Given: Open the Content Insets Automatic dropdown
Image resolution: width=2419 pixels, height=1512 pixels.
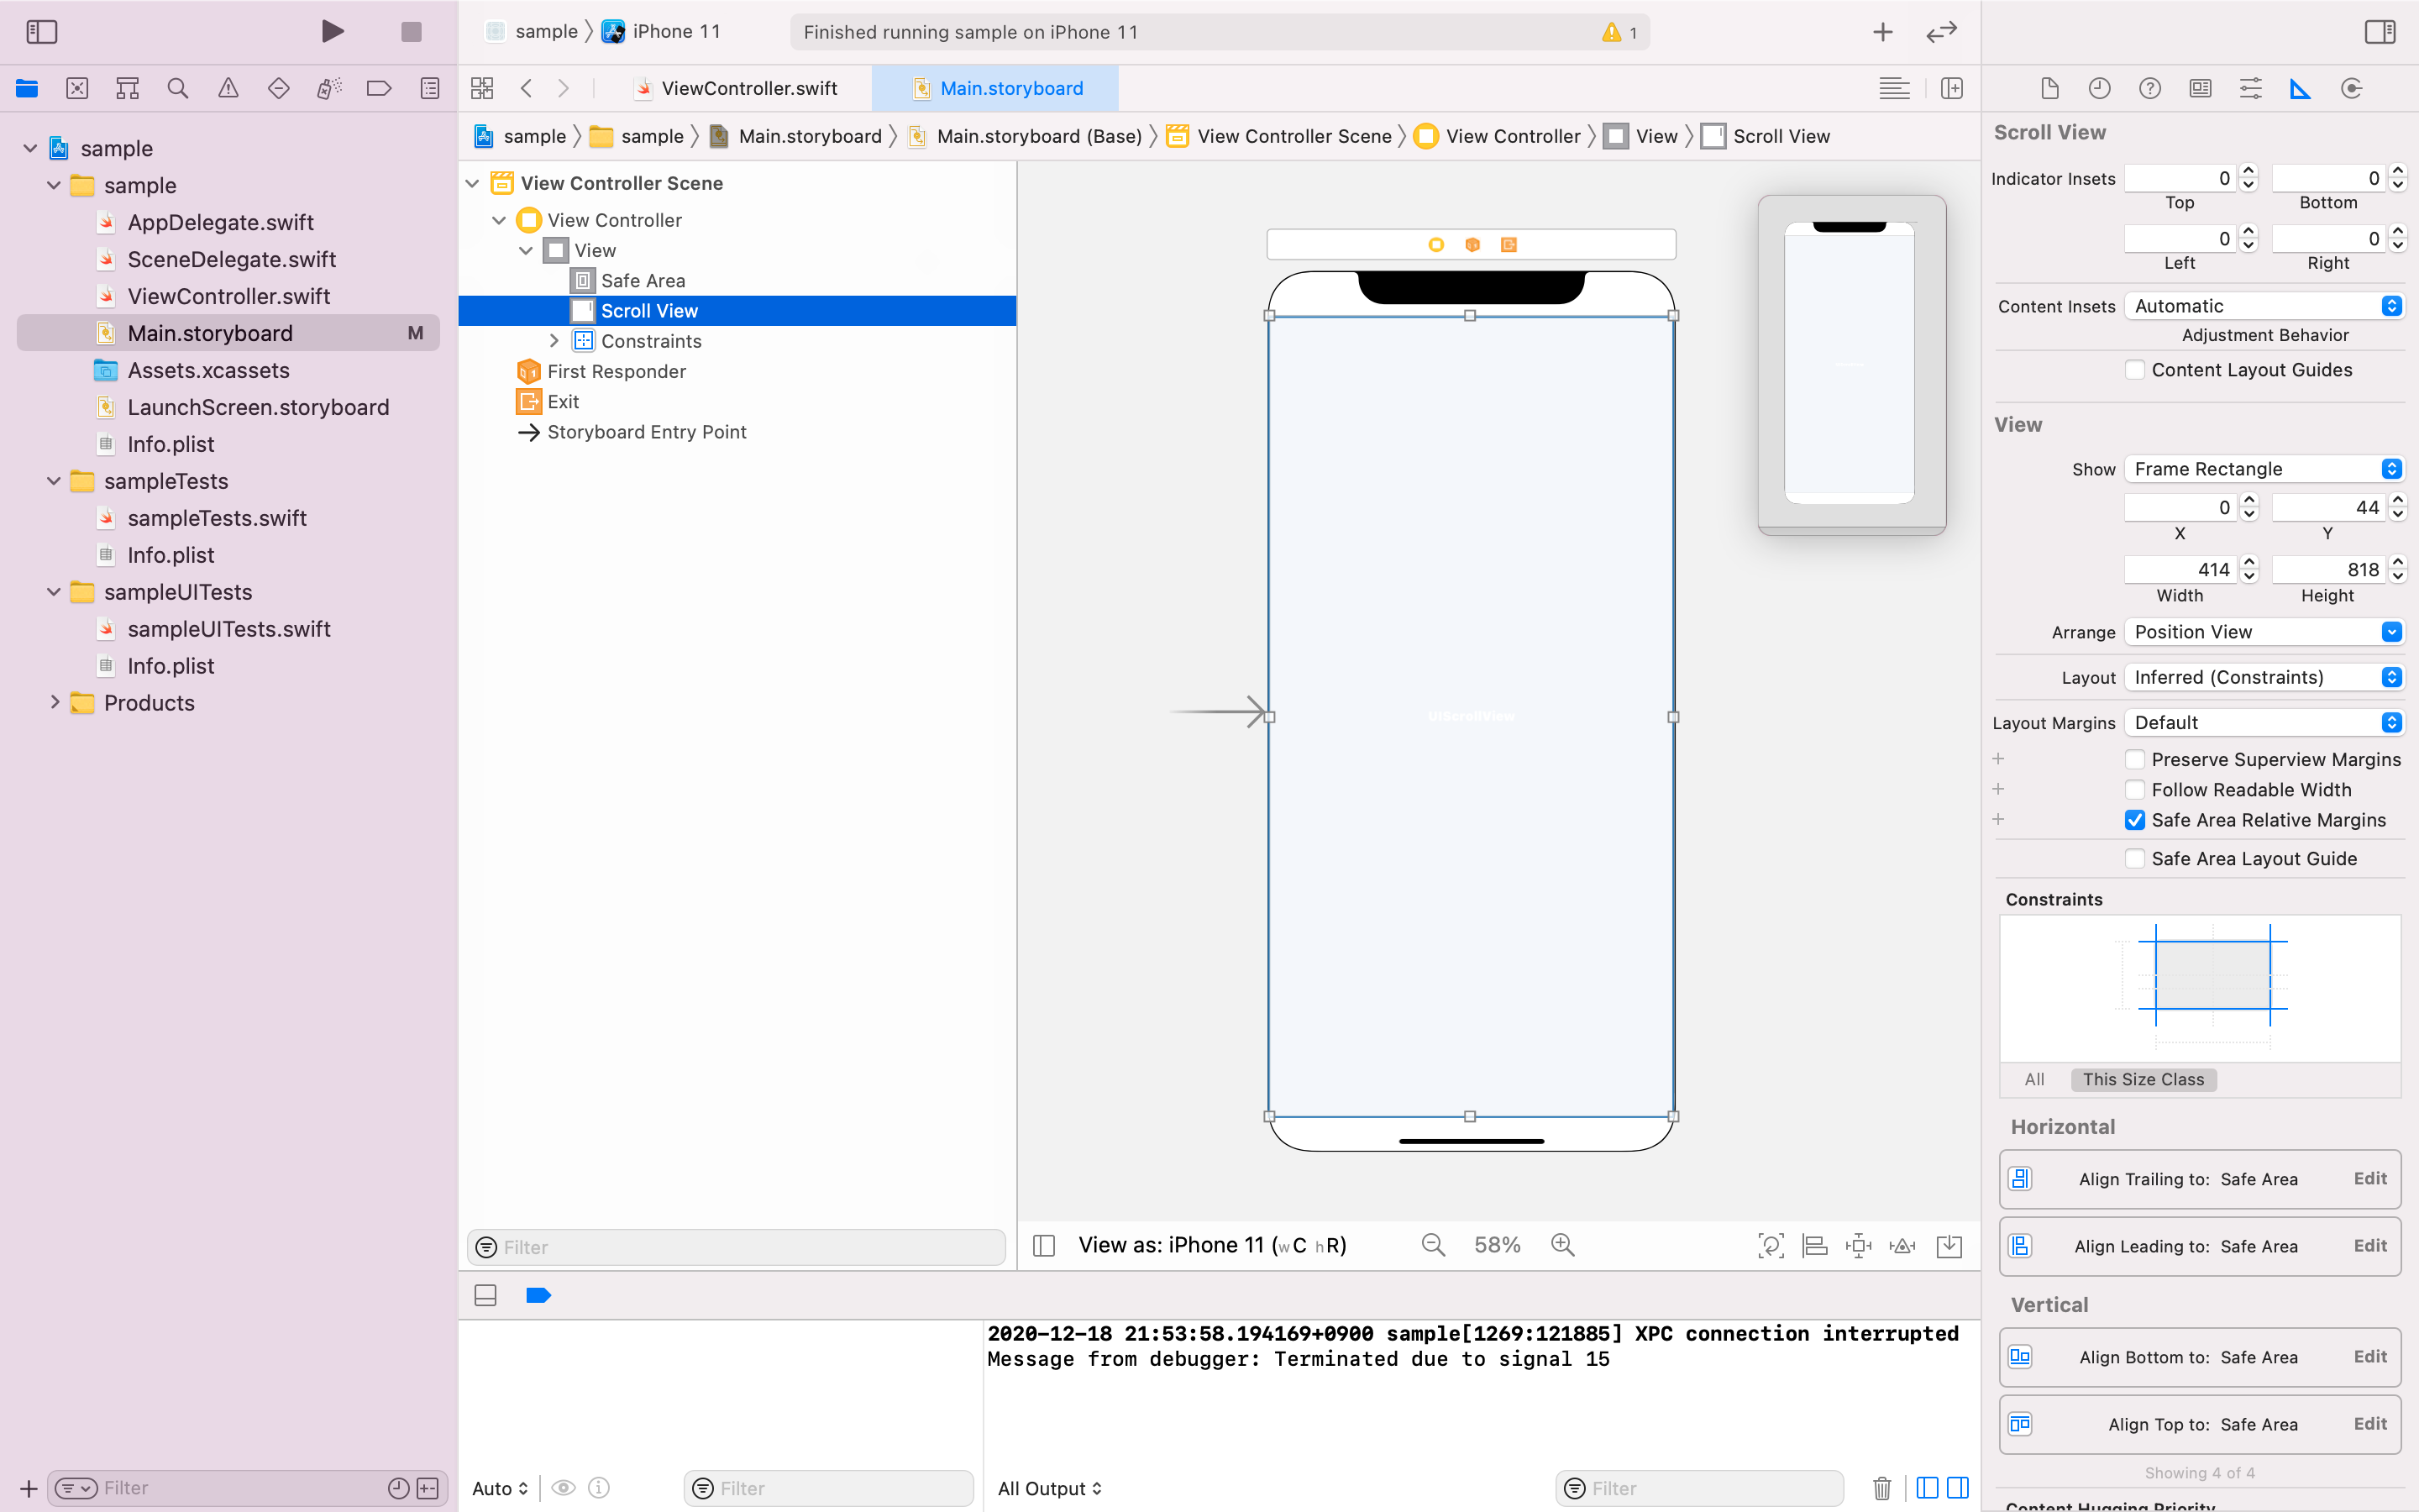Looking at the screenshot, I should pos(2264,306).
